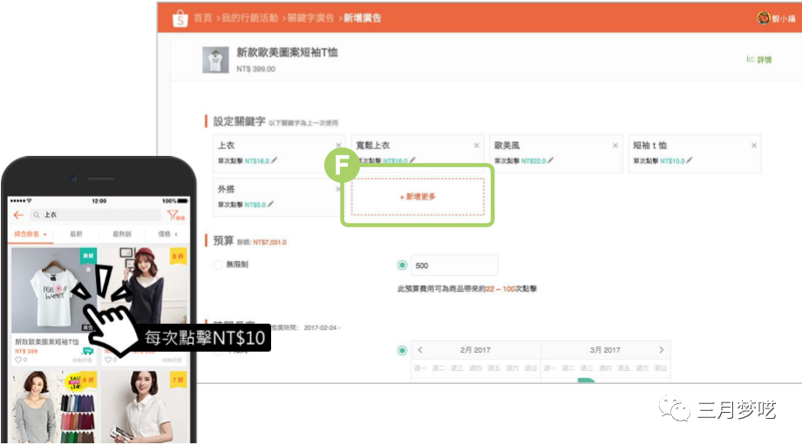Edit bid price for 外搭 keyword
Screen dimensions: 802x445
click(270, 205)
